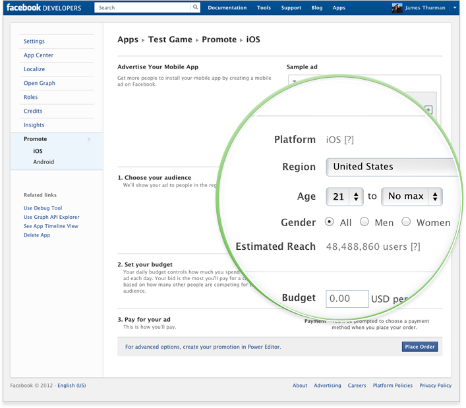466x408 pixels.
Task: Click the stepper arrows on minimum age
Action: pos(356,196)
